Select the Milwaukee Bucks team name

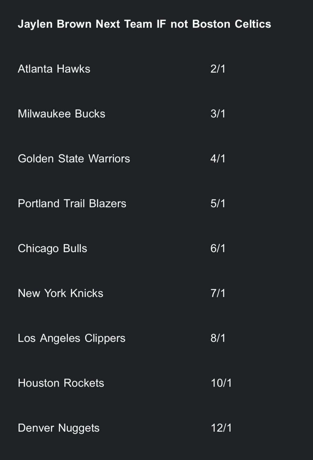click(x=61, y=114)
